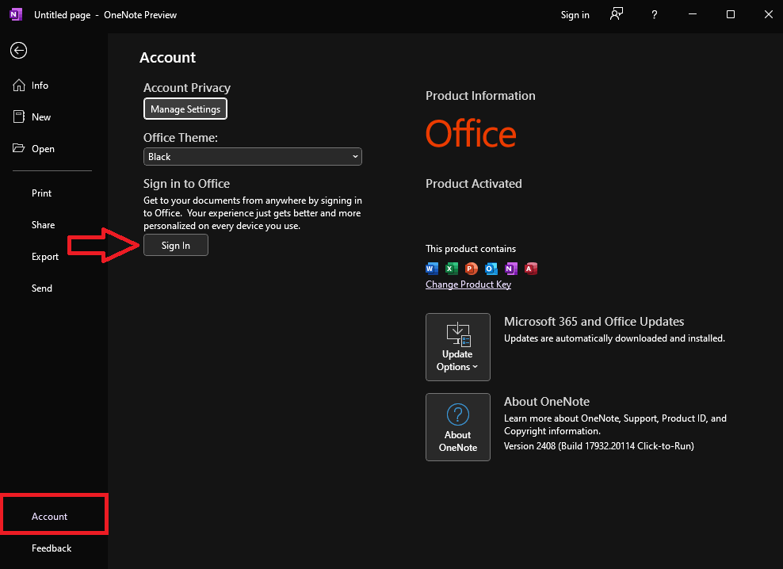This screenshot has width=783, height=569.
Task: Click the About OneNote button
Action: [x=458, y=427]
